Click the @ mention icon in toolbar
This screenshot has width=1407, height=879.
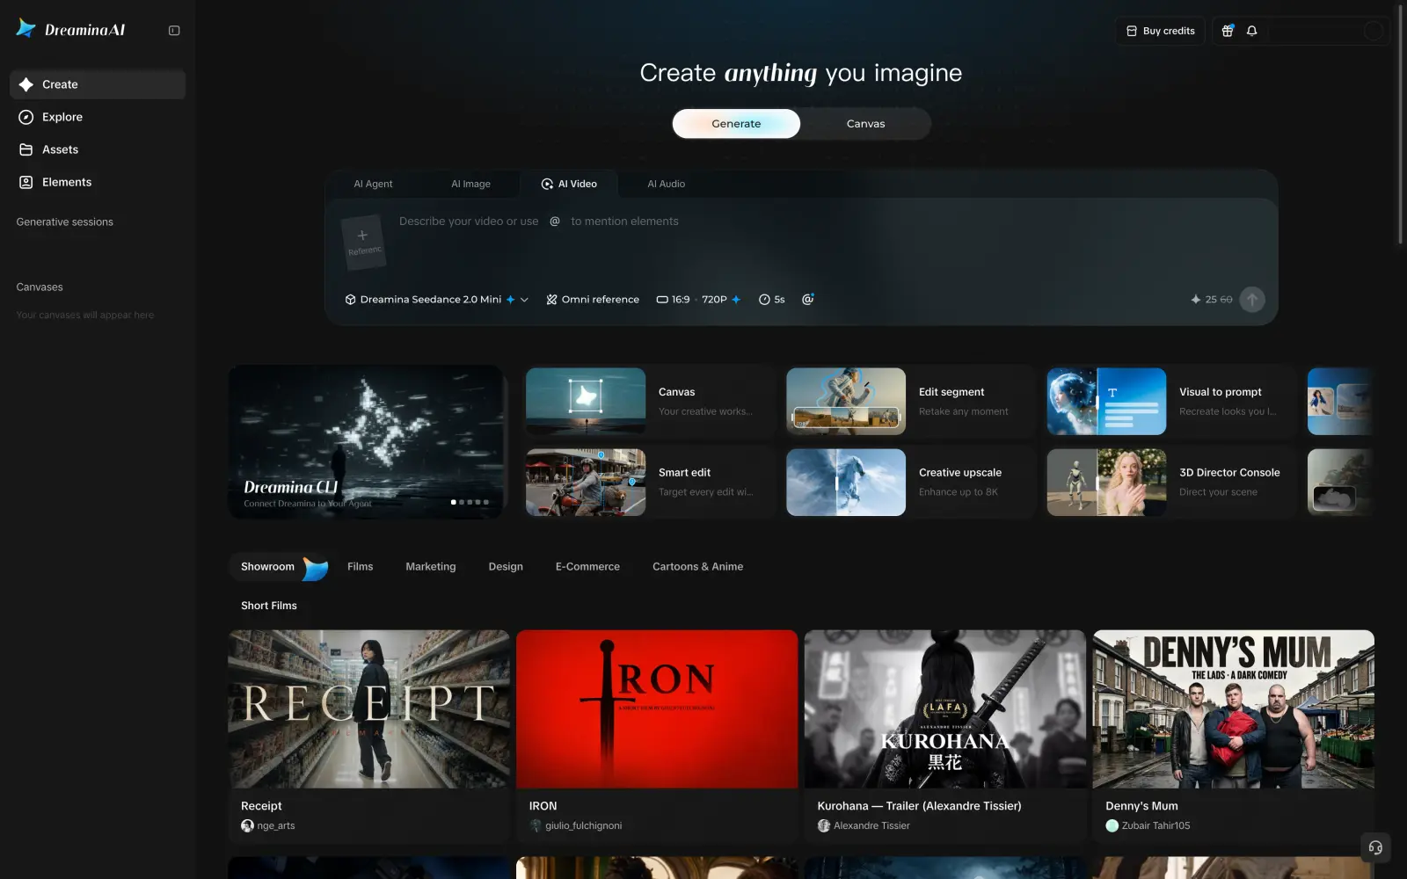point(807,300)
